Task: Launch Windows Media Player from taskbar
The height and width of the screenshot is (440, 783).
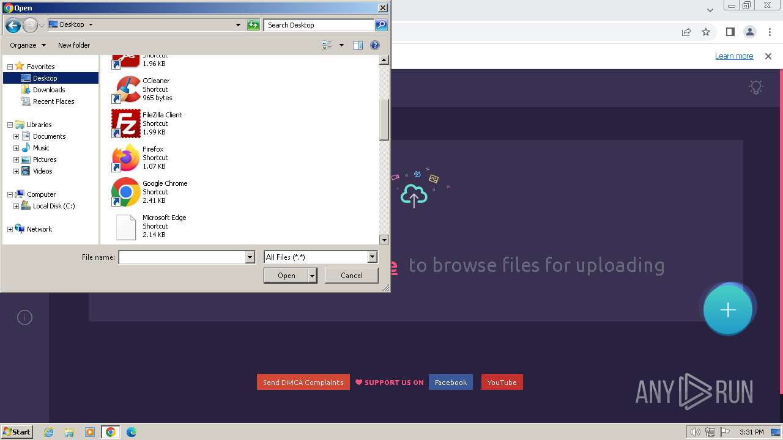Action: coord(90,432)
